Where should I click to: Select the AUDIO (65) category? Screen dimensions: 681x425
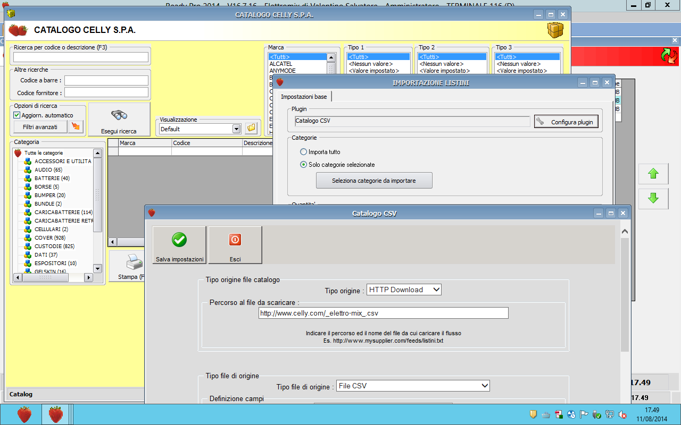[x=48, y=170]
